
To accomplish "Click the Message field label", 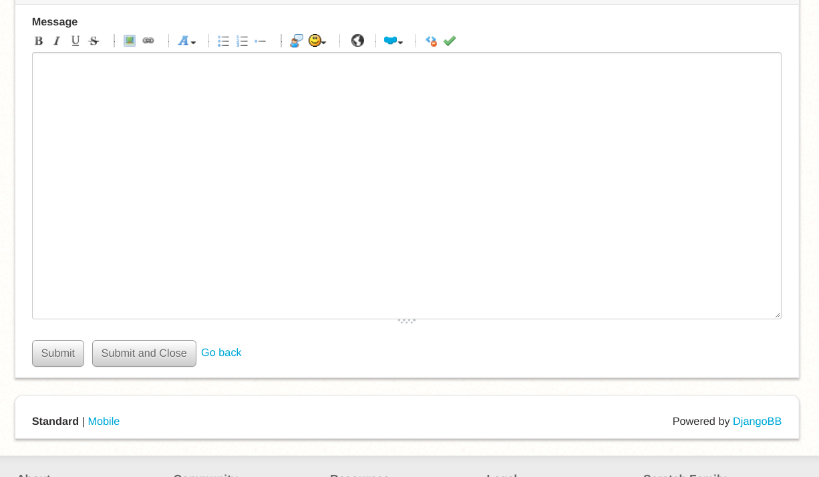I will (x=55, y=21).
